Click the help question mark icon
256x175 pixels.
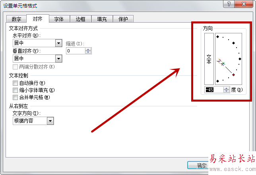point(229,4)
